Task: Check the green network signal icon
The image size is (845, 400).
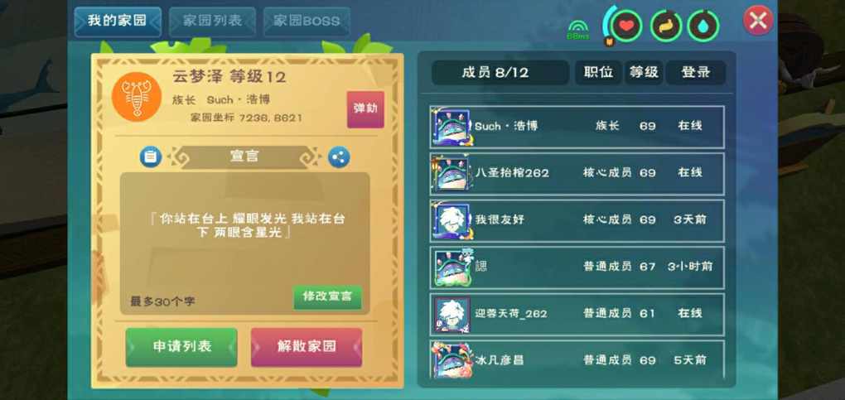Action: coord(577,30)
